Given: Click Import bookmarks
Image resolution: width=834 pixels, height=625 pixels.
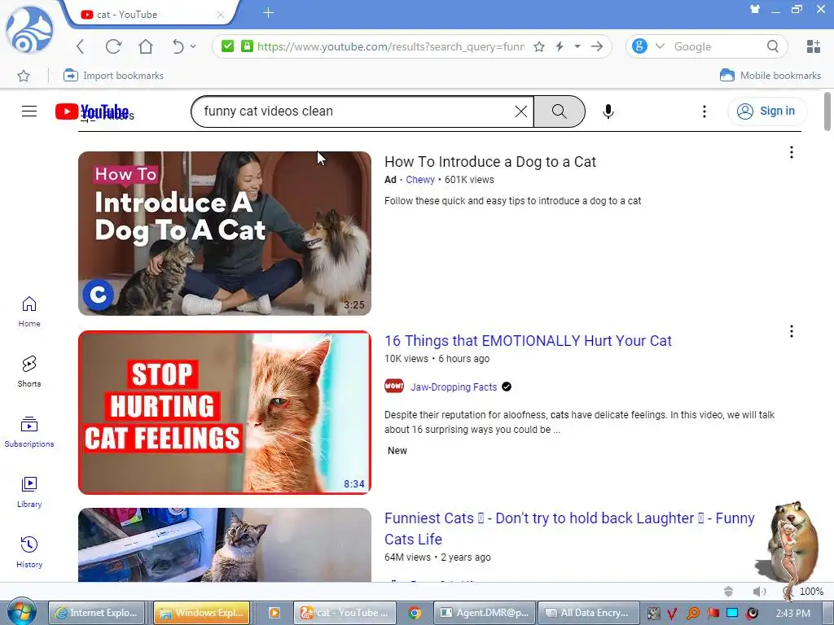Looking at the screenshot, I should (x=113, y=76).
